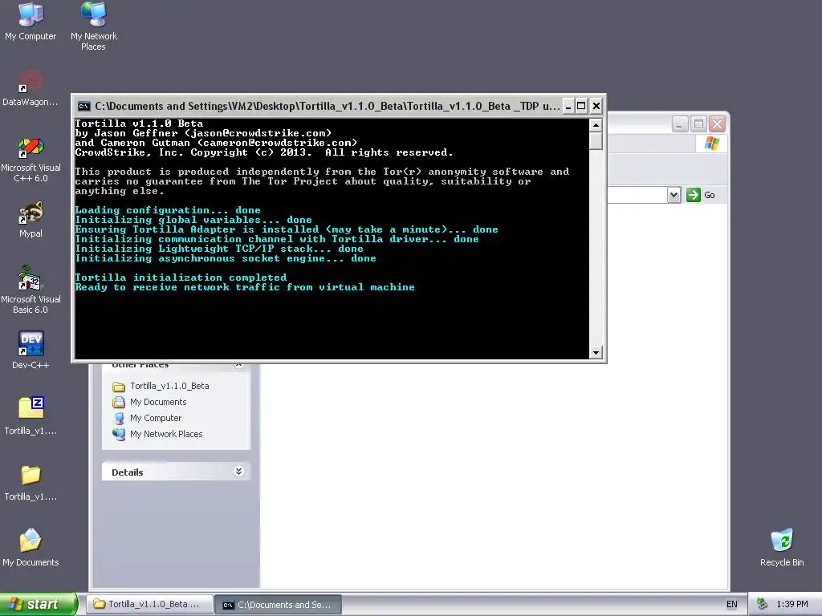
Task: Close the Explorer window behind the console
Action: [x=717, y=124]
